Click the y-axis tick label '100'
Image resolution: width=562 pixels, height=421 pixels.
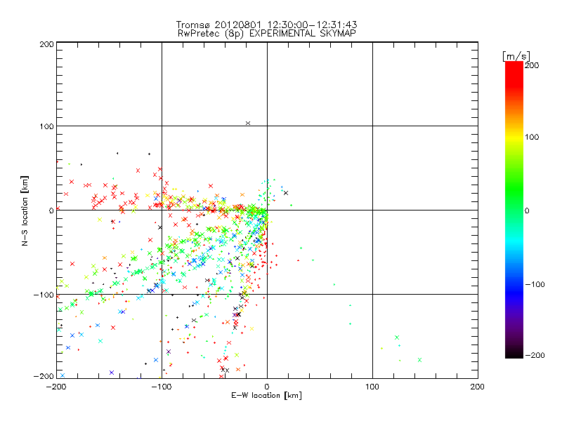pos(46,126)
